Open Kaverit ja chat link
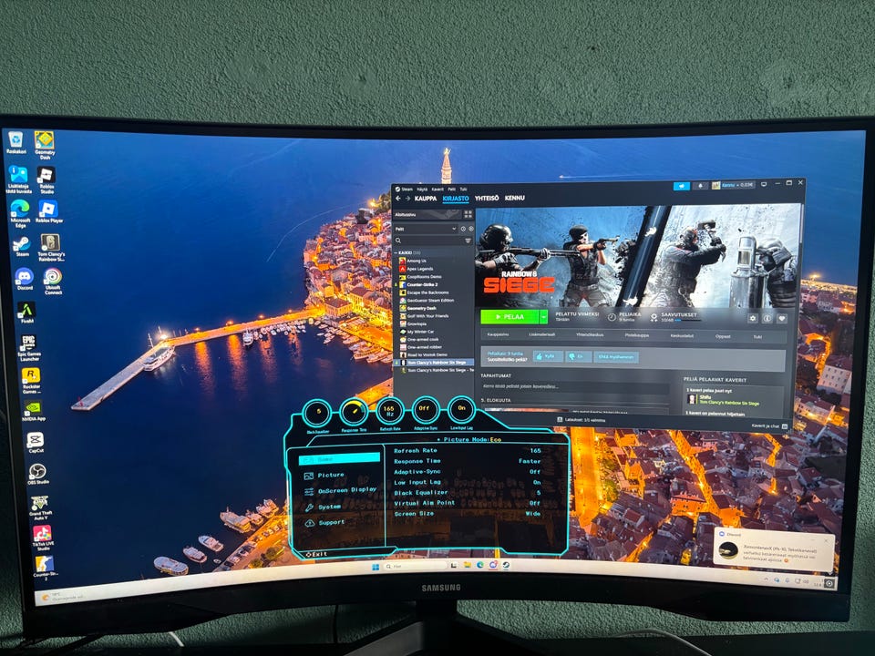 coord(768,426)
